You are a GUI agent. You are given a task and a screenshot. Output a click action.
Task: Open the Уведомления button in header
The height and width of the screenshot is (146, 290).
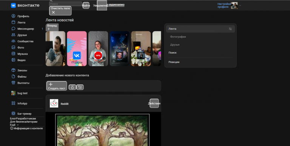102,6
